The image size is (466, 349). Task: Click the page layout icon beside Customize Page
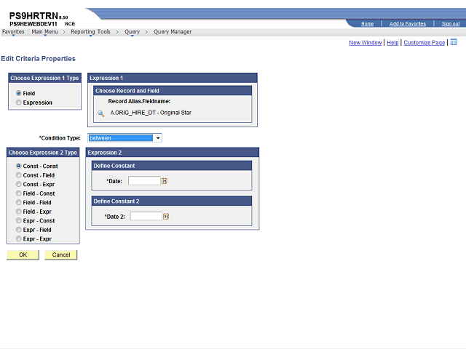coord(454,42)
